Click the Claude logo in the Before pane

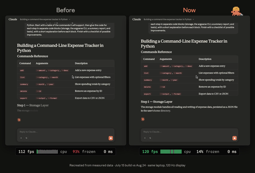click(x=13, y=19)
